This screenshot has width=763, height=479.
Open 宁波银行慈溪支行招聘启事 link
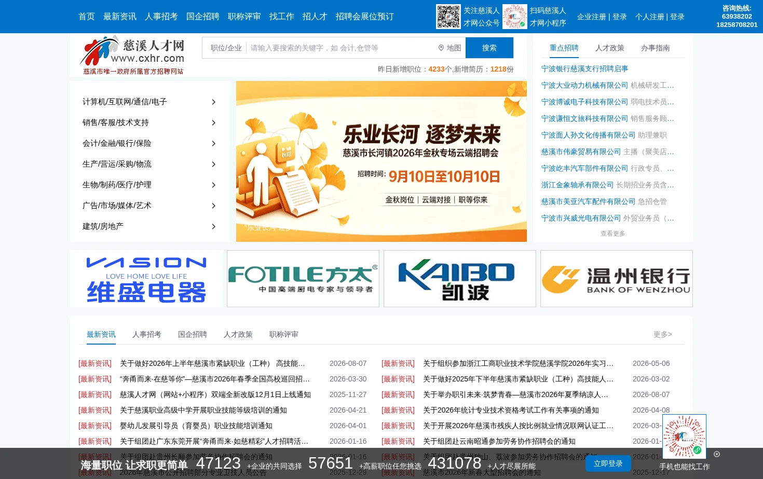pos(585,69)
